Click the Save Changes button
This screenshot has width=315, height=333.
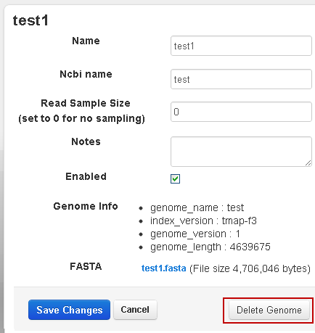tap(69, 310)
